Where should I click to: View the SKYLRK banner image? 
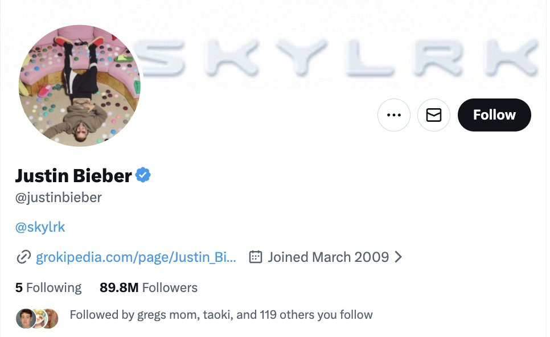(x=342, y=57)
